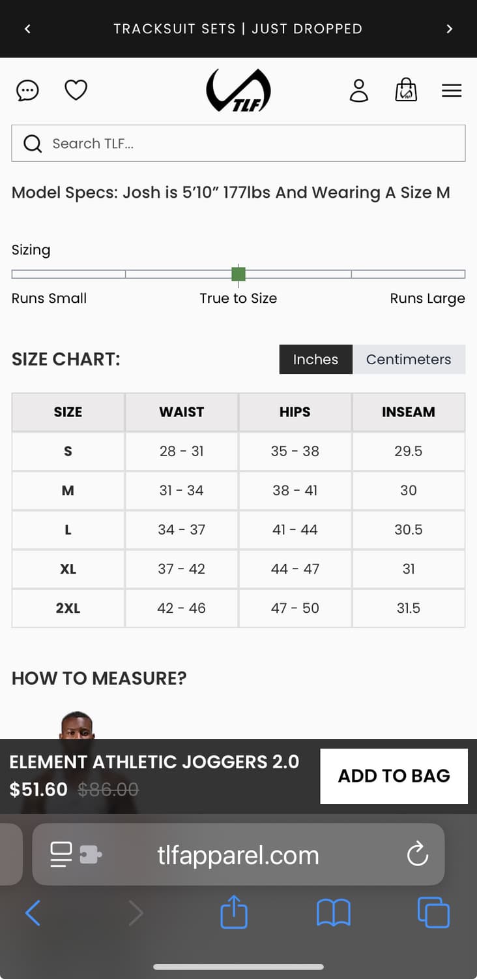The image size is (477, 979).
Task: Tap the TLF logo
Action: pyautogui.click(x=238, y=90)
